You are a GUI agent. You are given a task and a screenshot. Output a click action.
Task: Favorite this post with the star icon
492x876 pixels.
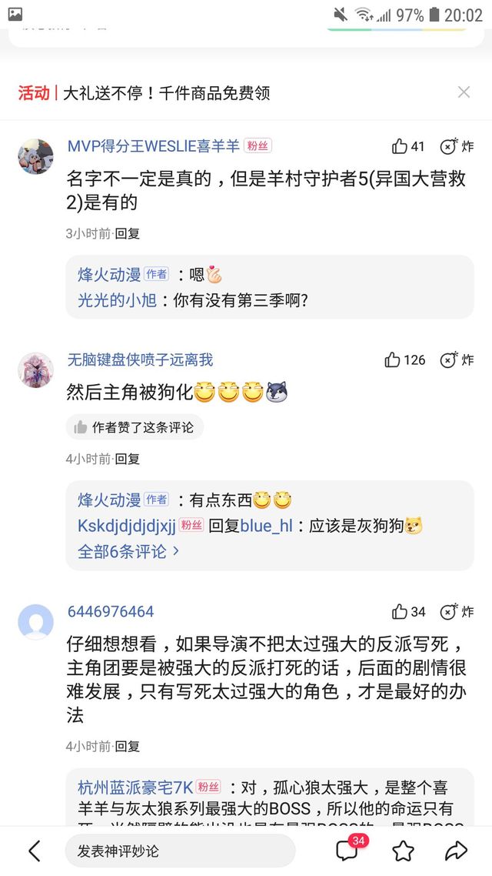click(403, 851)
